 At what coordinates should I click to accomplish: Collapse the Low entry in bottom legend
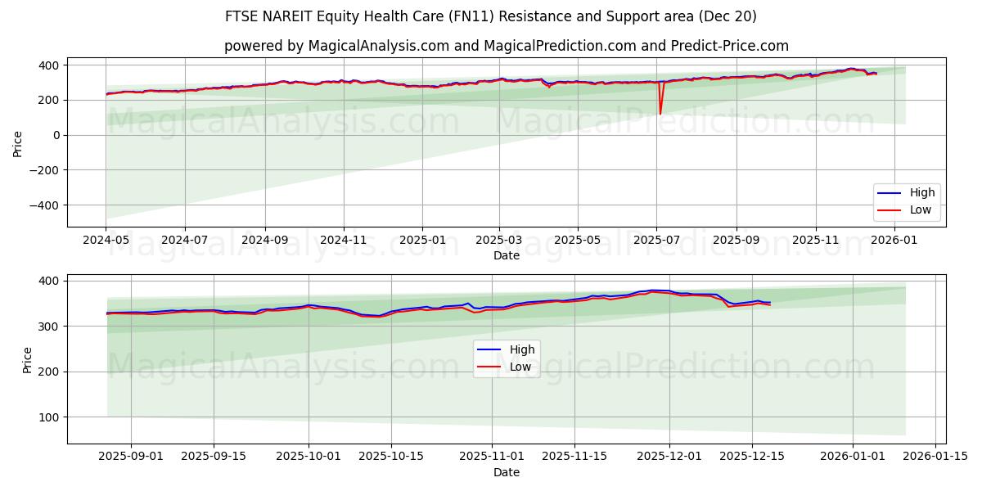520,366
